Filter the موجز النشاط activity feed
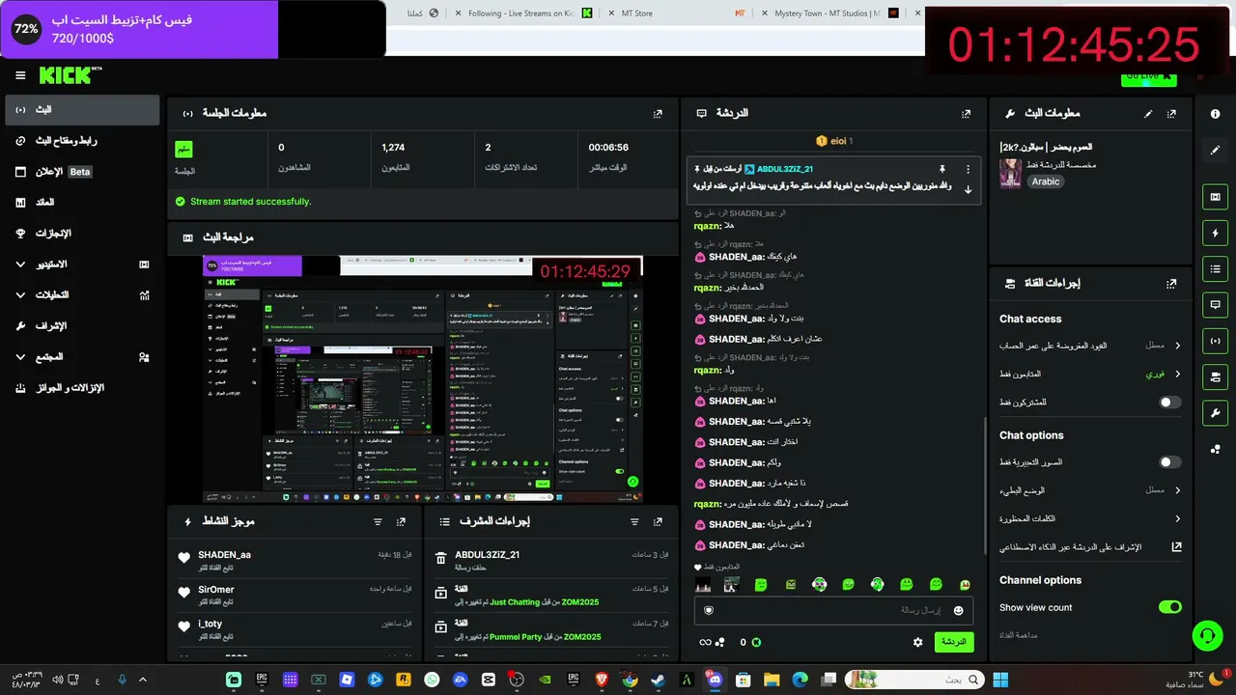This screenshot has width=1236, height=695. [x=378, y=521]
